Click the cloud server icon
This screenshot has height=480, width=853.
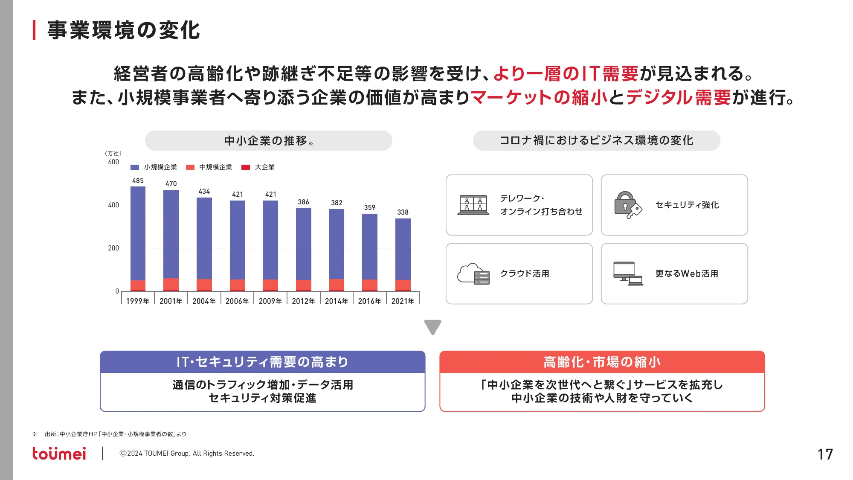coord(473,273)
